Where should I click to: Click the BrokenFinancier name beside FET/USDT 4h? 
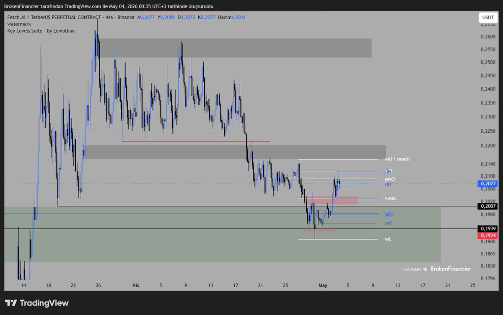point(451,269)
